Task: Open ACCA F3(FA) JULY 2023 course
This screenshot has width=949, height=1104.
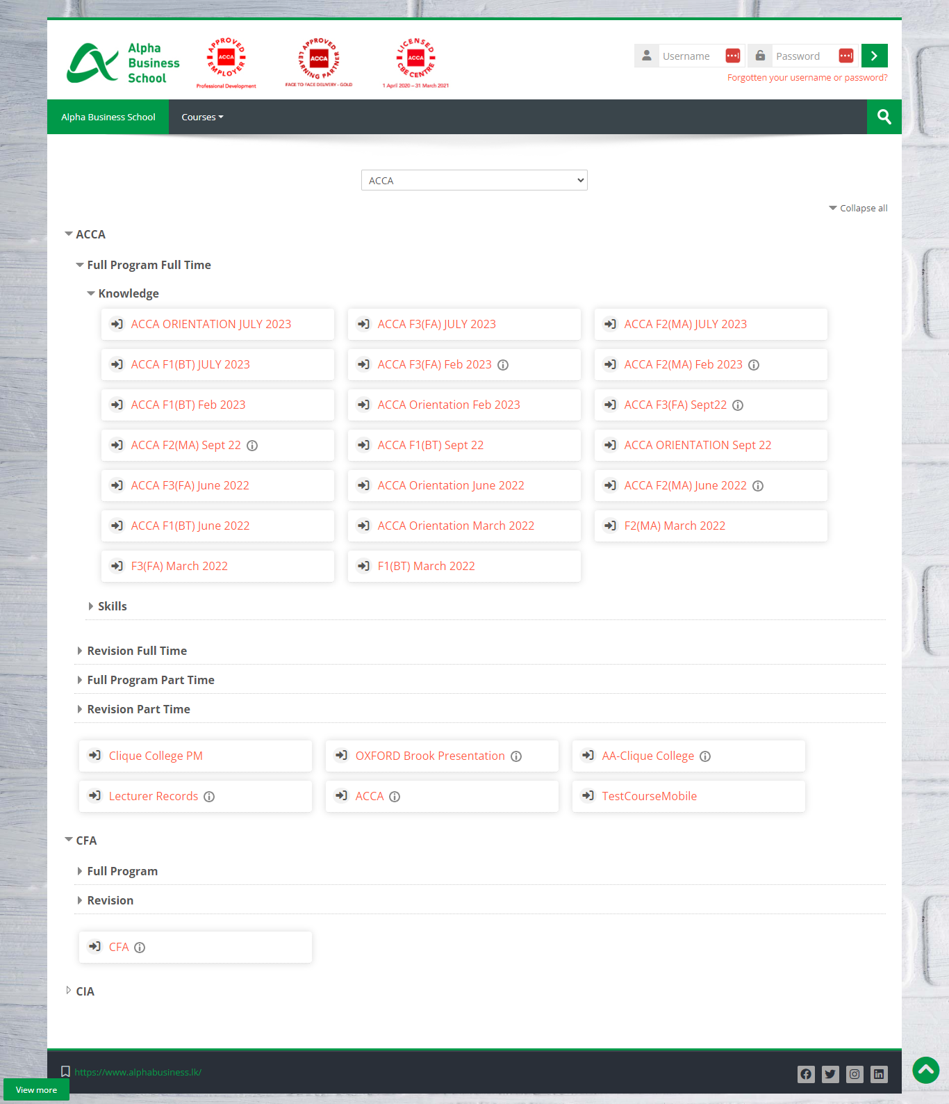Action: tap(436, 324)
